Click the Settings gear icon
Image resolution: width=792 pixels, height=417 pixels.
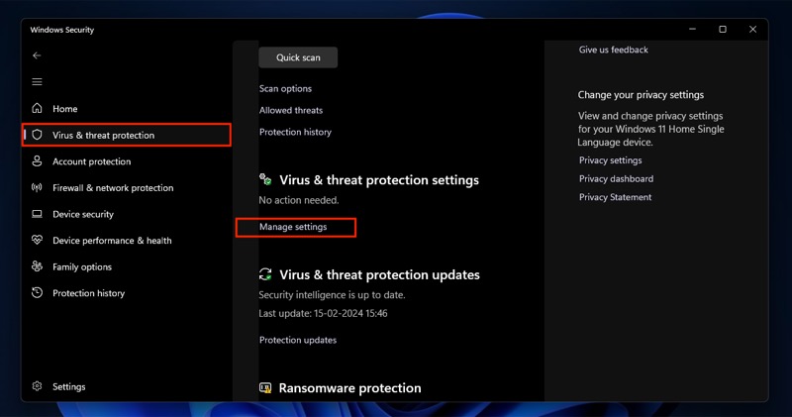click(37, 386)
